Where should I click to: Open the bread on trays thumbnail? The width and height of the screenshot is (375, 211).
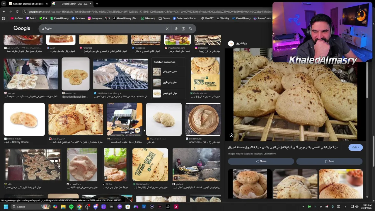point(33,165)
